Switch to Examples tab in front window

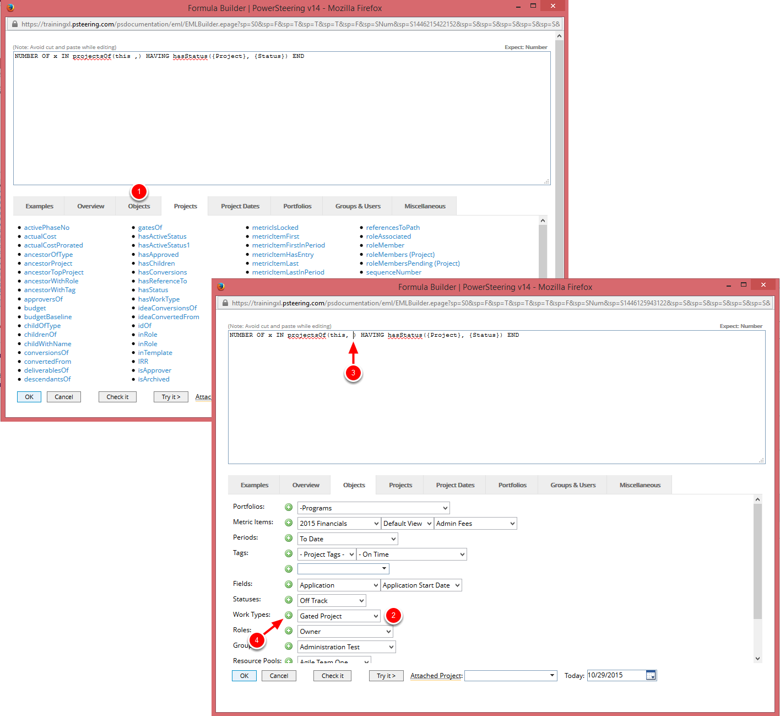coord(254,485)
